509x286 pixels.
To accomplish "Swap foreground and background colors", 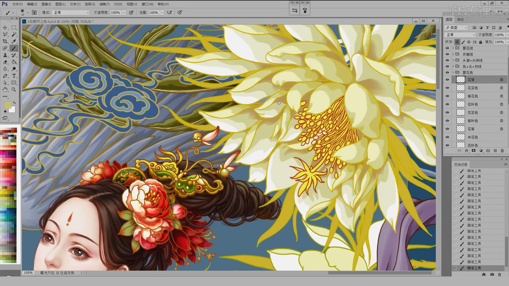I will 14,103.
